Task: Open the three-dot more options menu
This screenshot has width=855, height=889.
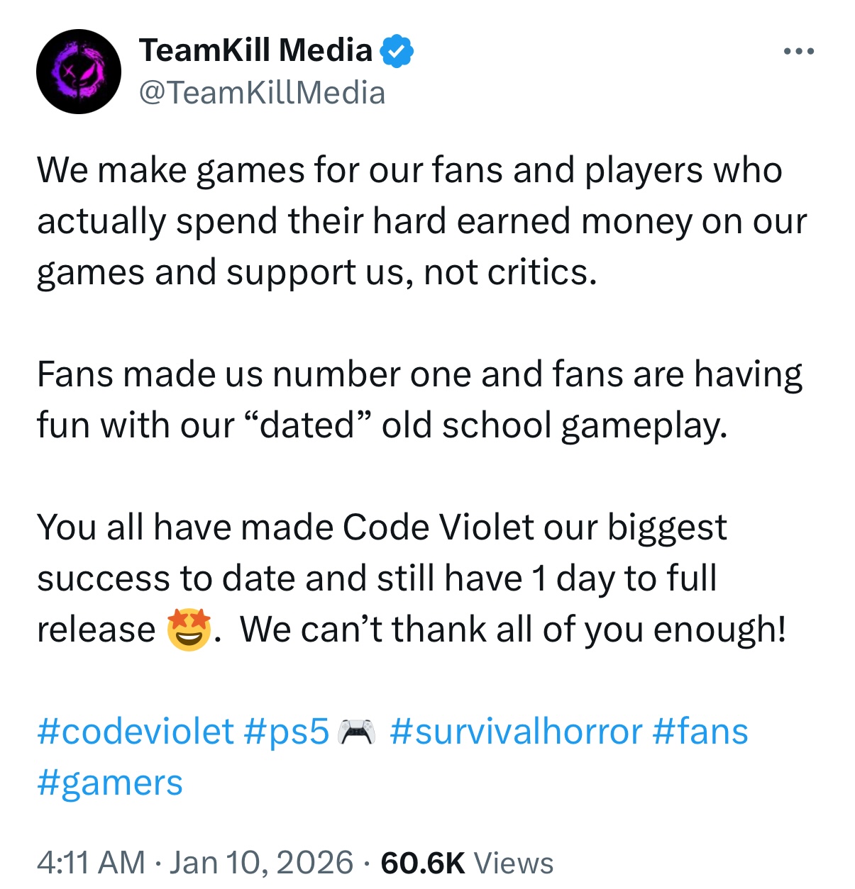Action: pyautogui.click(x=799, y=52)
